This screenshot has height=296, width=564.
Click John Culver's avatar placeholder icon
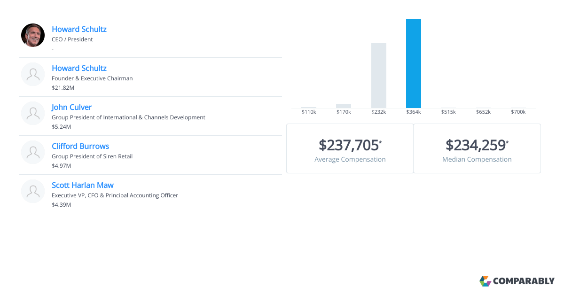[x=33, y=113]
